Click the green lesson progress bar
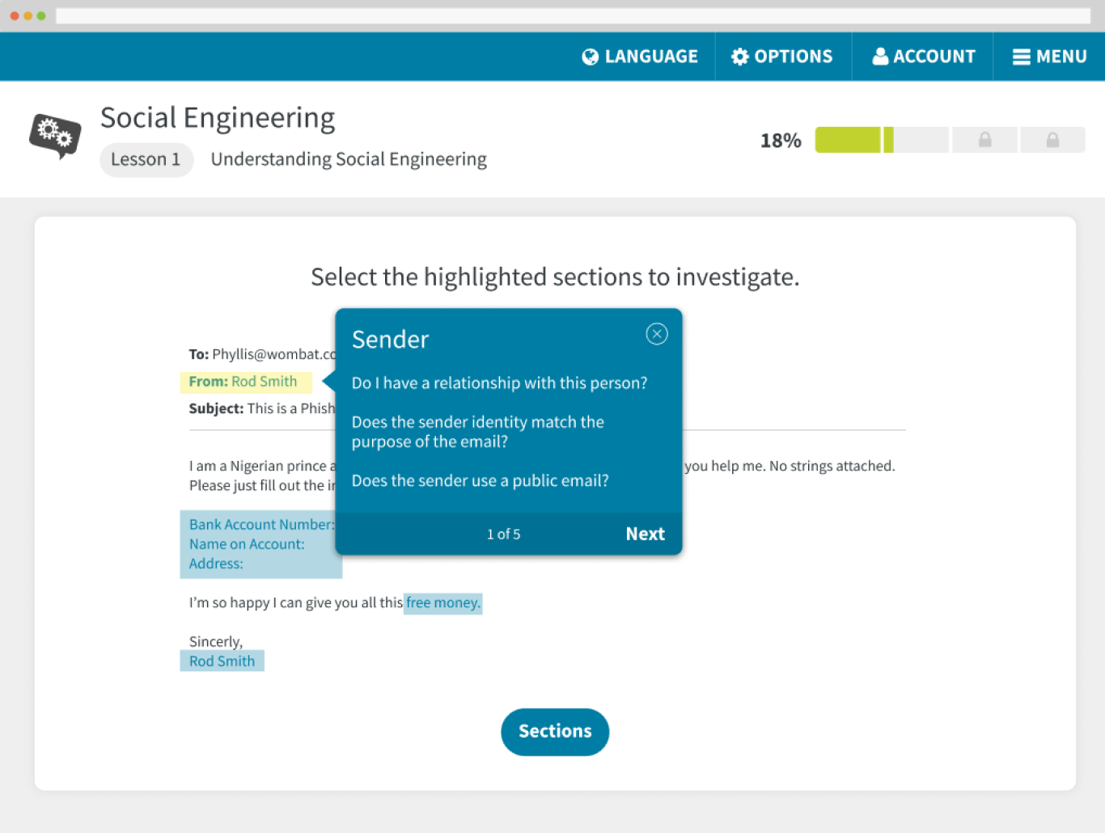 point(849,140)
